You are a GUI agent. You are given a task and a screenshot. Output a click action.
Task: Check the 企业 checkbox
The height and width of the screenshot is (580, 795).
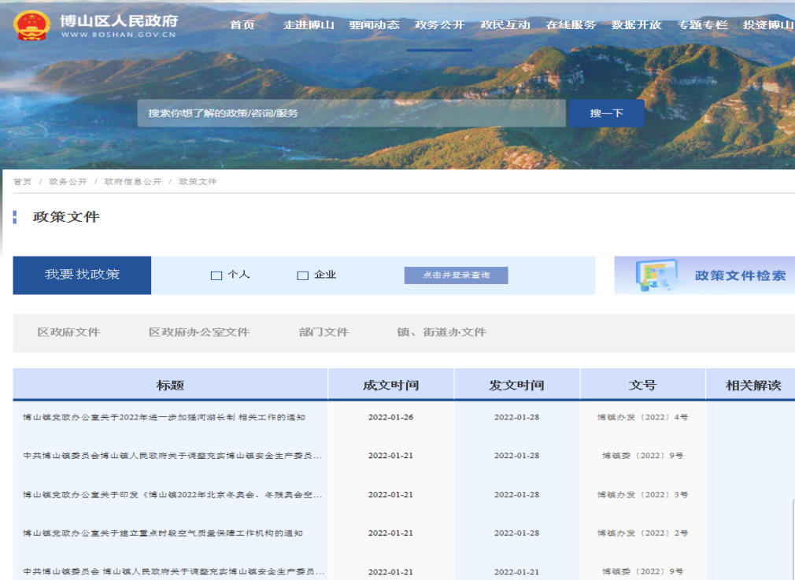click(x=302, y=275)
